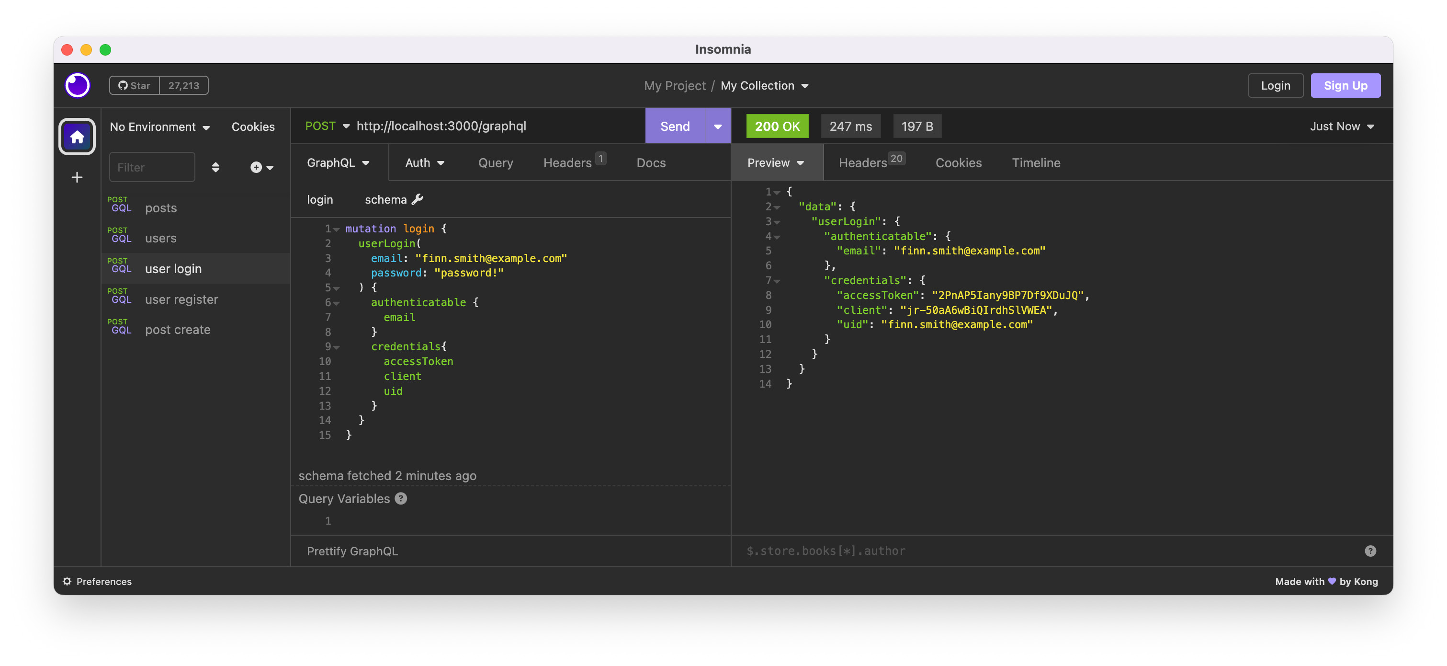Click the sidebar Filter input field
Image resolution: width=1447 pixels, height=666 pixels.
[x=152, y=168]
